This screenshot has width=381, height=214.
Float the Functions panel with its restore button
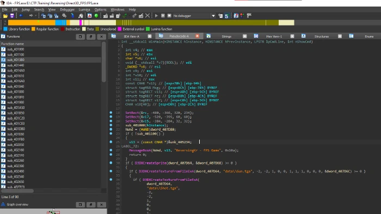click(x=91, y=36)
